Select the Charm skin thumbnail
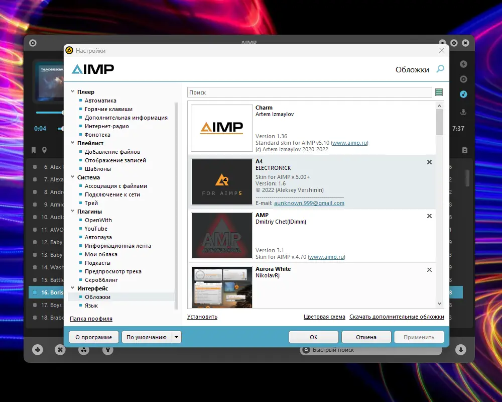 tap(222, 128)
